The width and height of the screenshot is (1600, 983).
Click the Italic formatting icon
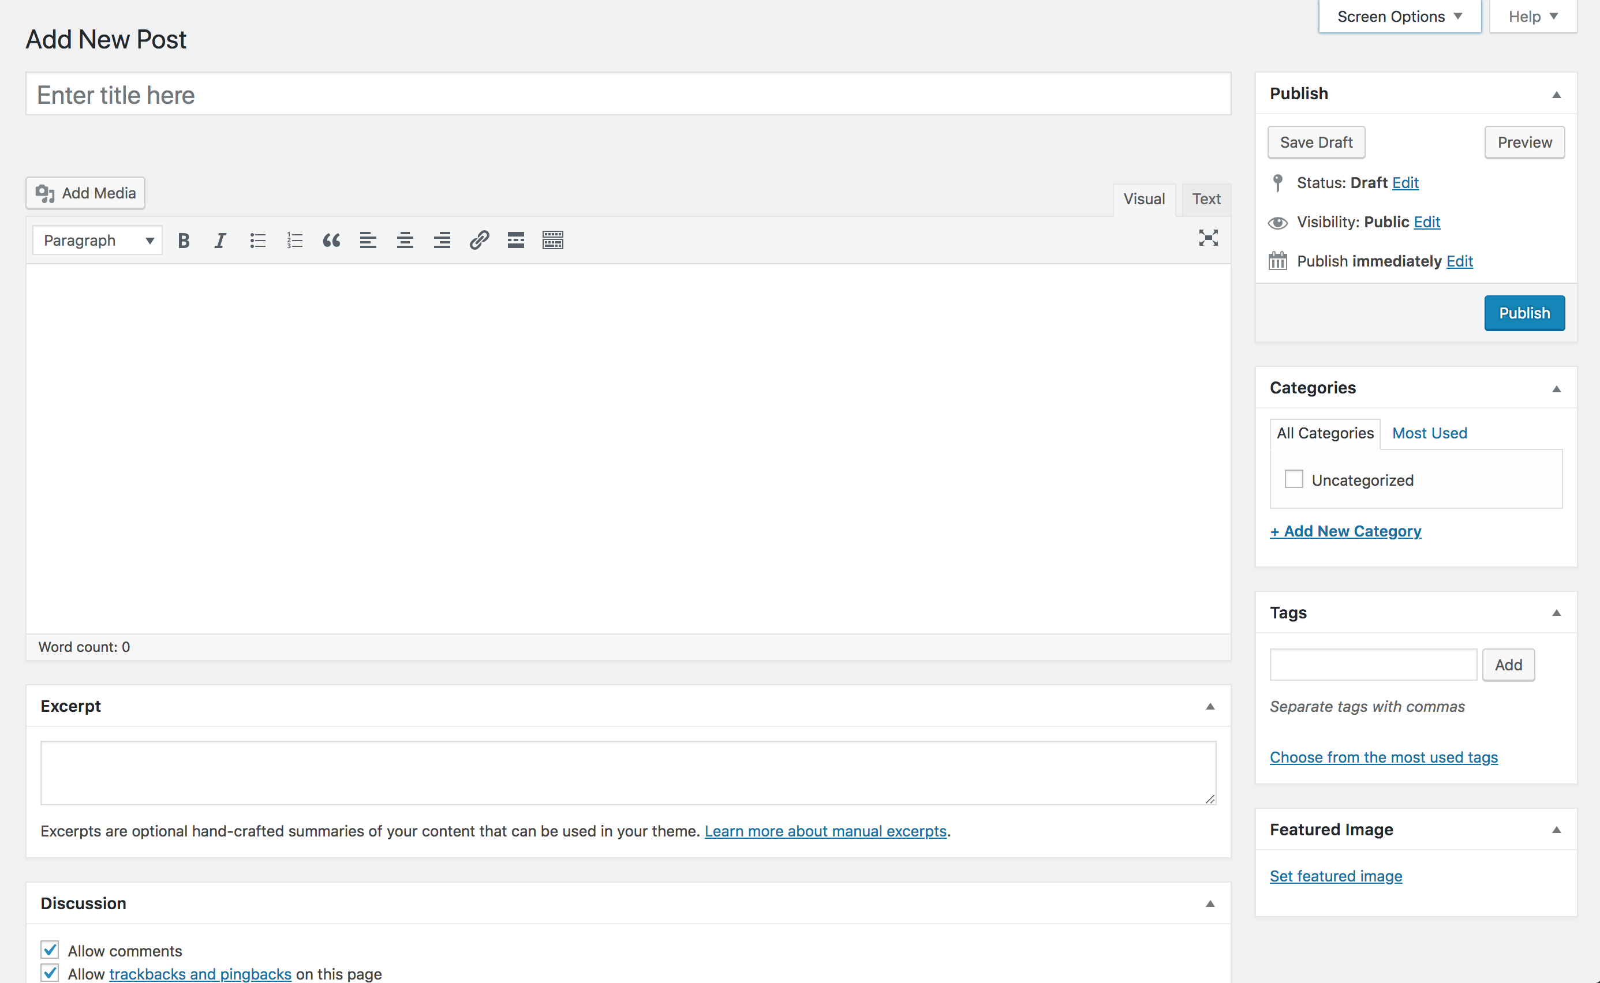click(x=219, y=240)
